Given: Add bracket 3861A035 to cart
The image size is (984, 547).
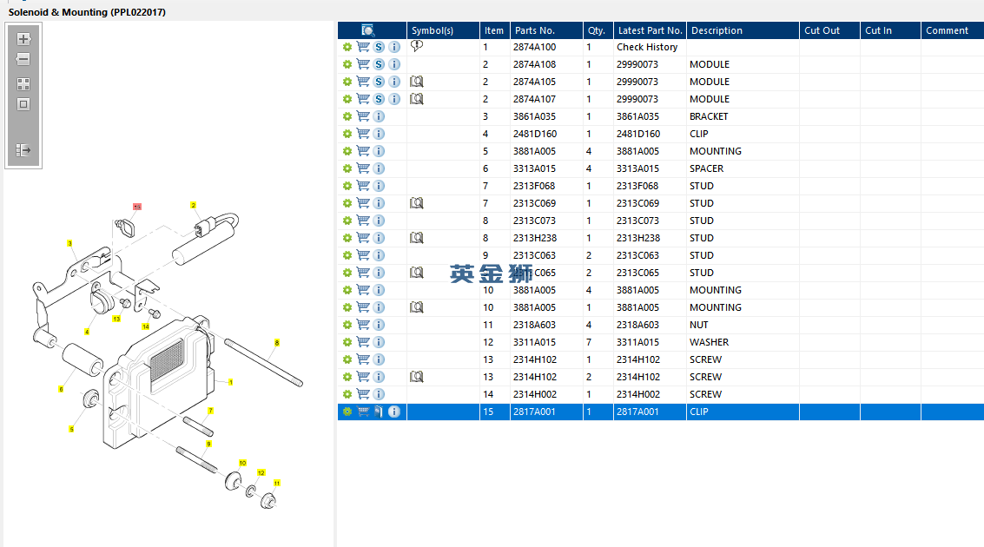Looking at the screenshot, I should point(363,116).
